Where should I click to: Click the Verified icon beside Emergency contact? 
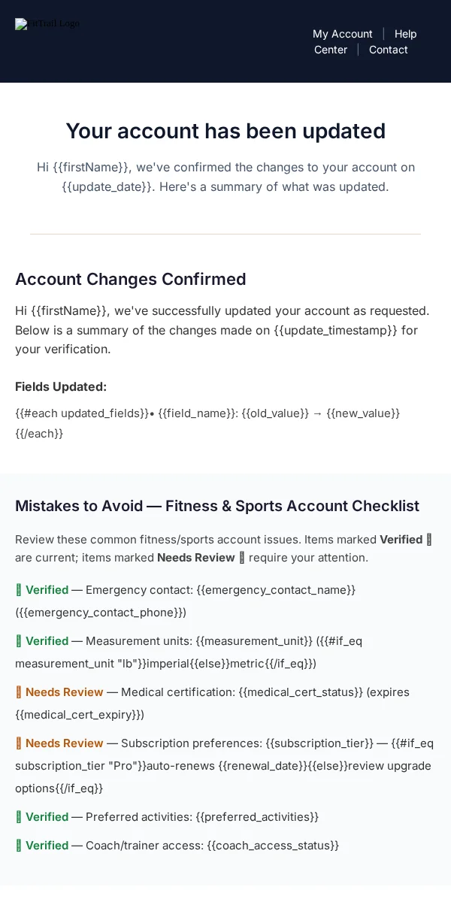click(19, 590)
